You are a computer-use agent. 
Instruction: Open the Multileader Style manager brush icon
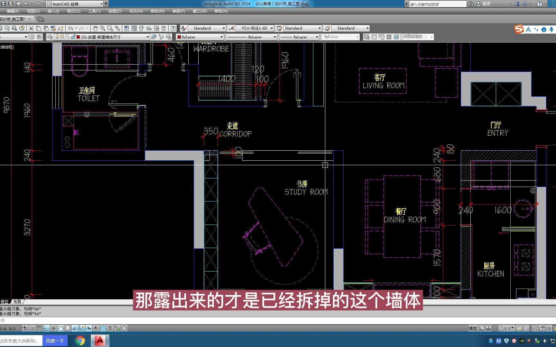(327, 28)
